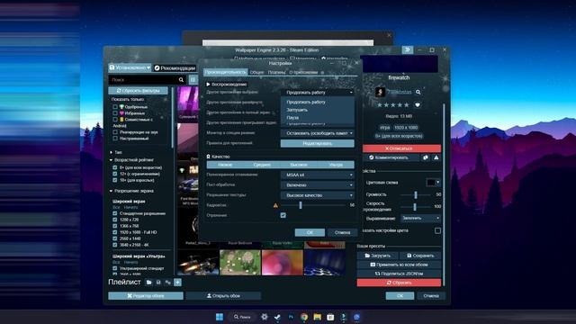This screenshot has height=324, width=576.
Task: Add firewatch to favorites with heart icon
Action: [x=418, y=104]
